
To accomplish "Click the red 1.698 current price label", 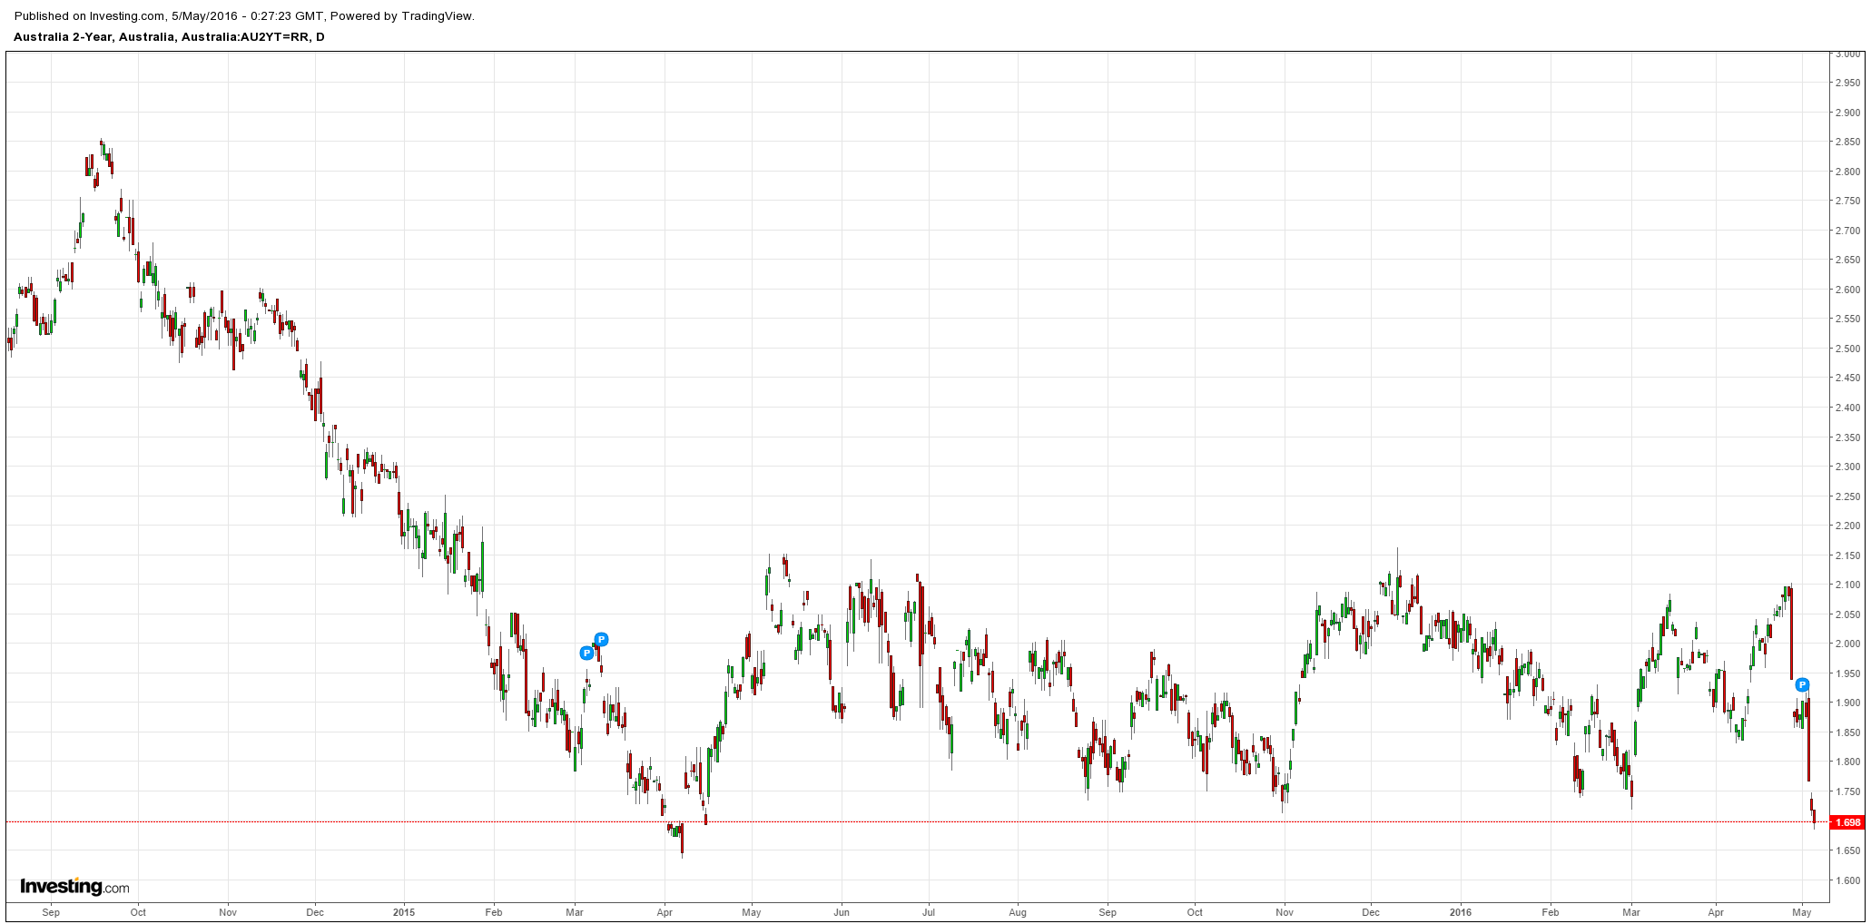I will [x=1847, y=822].
